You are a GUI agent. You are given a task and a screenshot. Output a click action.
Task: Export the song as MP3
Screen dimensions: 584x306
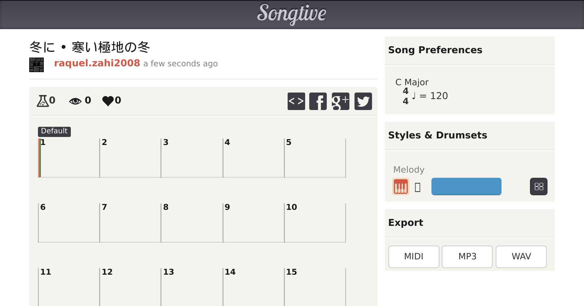[467, 256]
